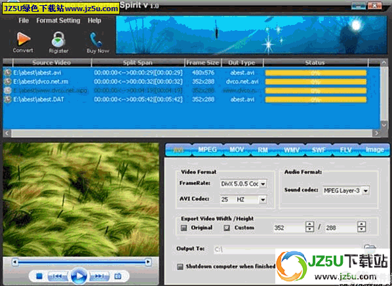Select the row E:\abest\abest.avi

click(x=191, y=73)
